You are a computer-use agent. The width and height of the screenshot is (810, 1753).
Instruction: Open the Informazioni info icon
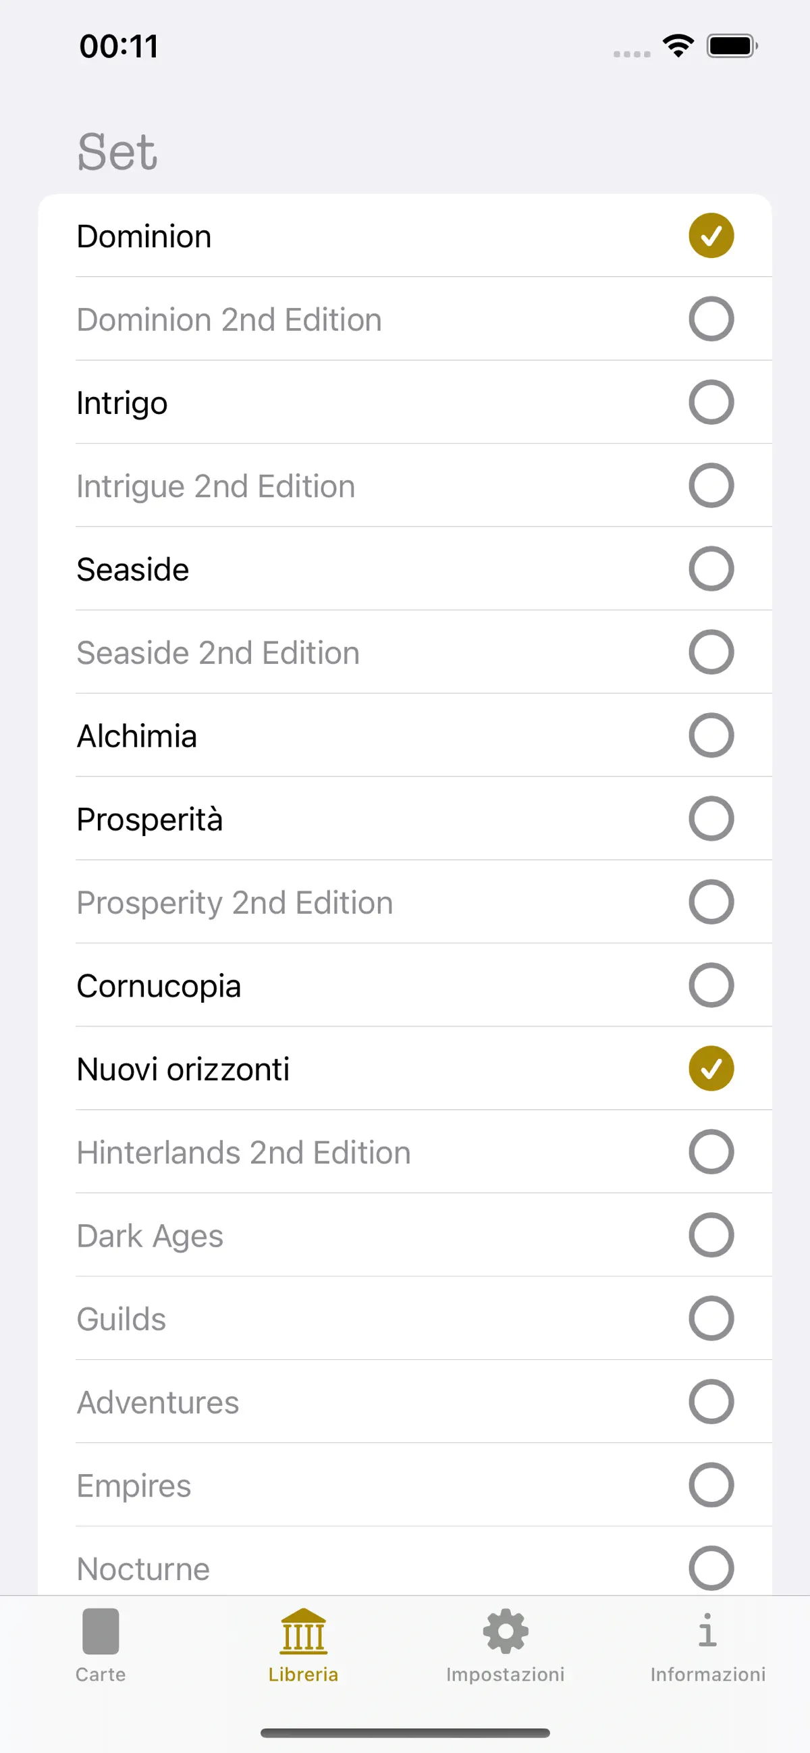[707, 1631]
